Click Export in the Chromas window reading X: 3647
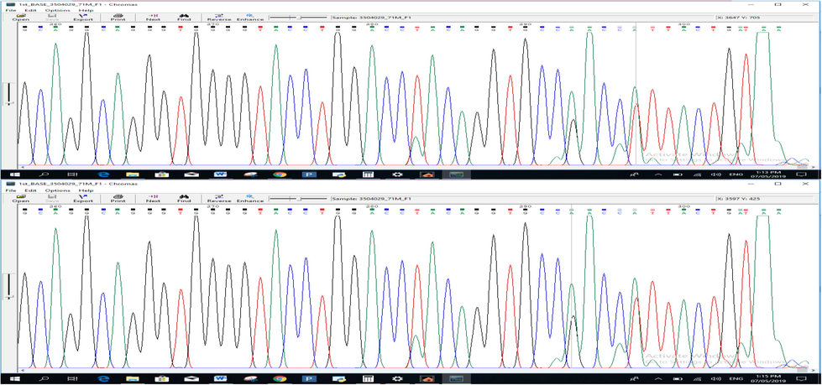 pyautogui.click(x=83, y=18)
